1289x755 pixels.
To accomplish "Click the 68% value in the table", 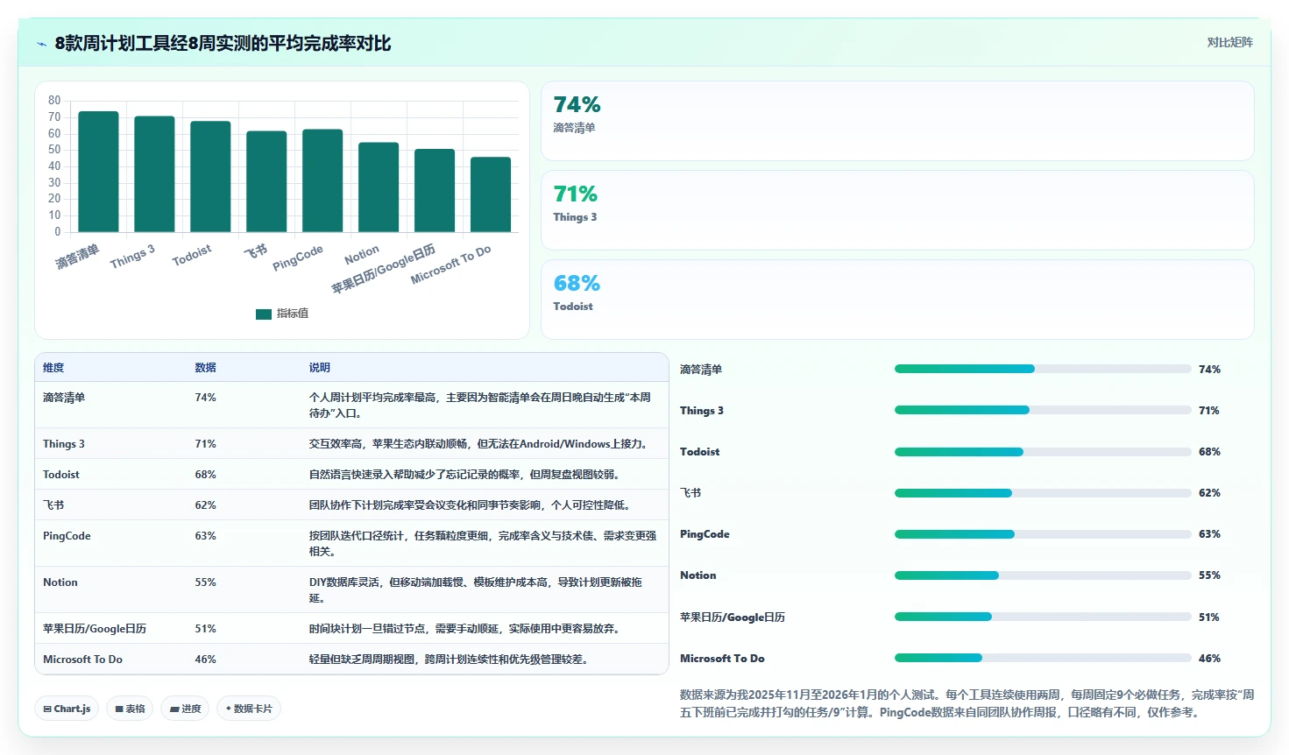I will pyautogui.click(x=205, y=475).
